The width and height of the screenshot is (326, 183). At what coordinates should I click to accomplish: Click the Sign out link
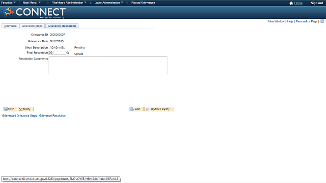point(317,3)
